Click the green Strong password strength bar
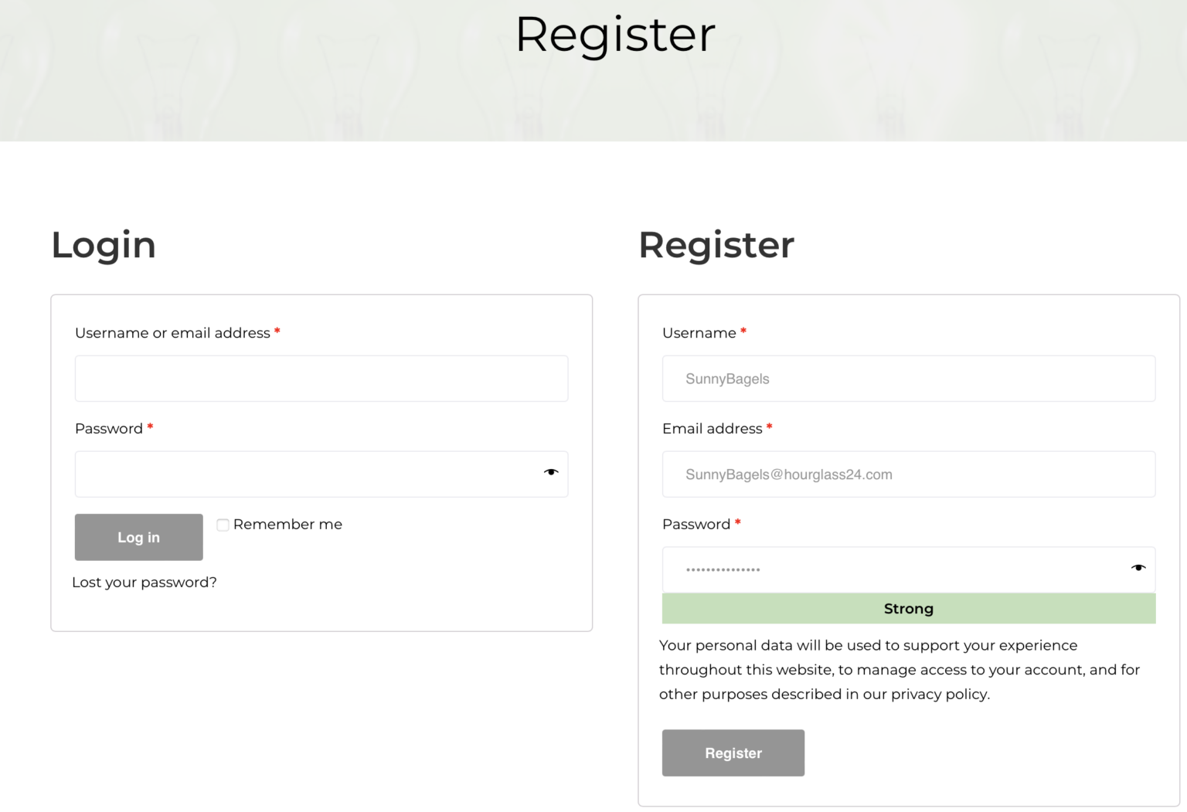The height and width of the screenshot is (812, 1187). [x=909, y=609]
